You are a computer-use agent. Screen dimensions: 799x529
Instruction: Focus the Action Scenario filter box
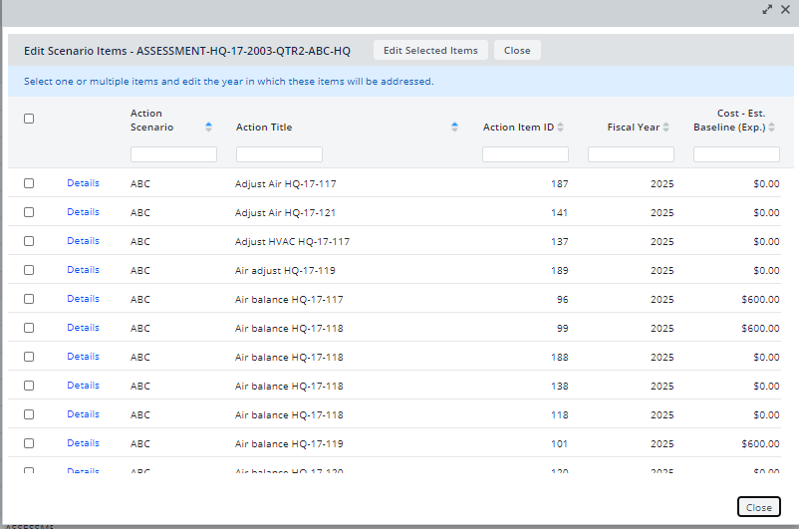pos(173,154)
